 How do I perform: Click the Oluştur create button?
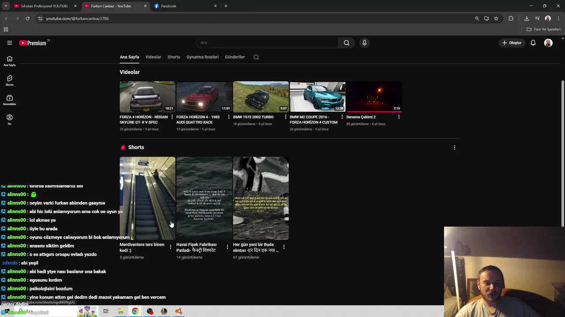(x=512, y=43)
